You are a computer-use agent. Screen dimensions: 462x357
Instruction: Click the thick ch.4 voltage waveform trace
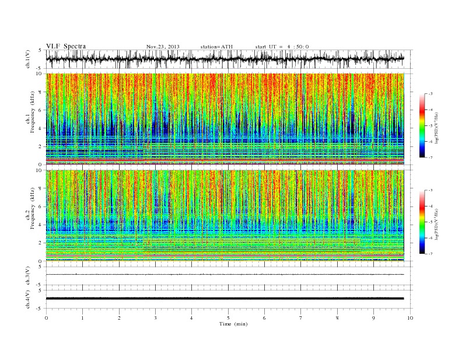225,299
